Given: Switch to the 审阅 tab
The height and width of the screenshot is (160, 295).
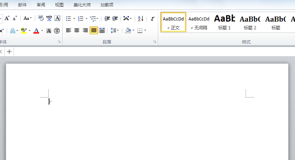Looking at the screenshot, I should point(41,5).
